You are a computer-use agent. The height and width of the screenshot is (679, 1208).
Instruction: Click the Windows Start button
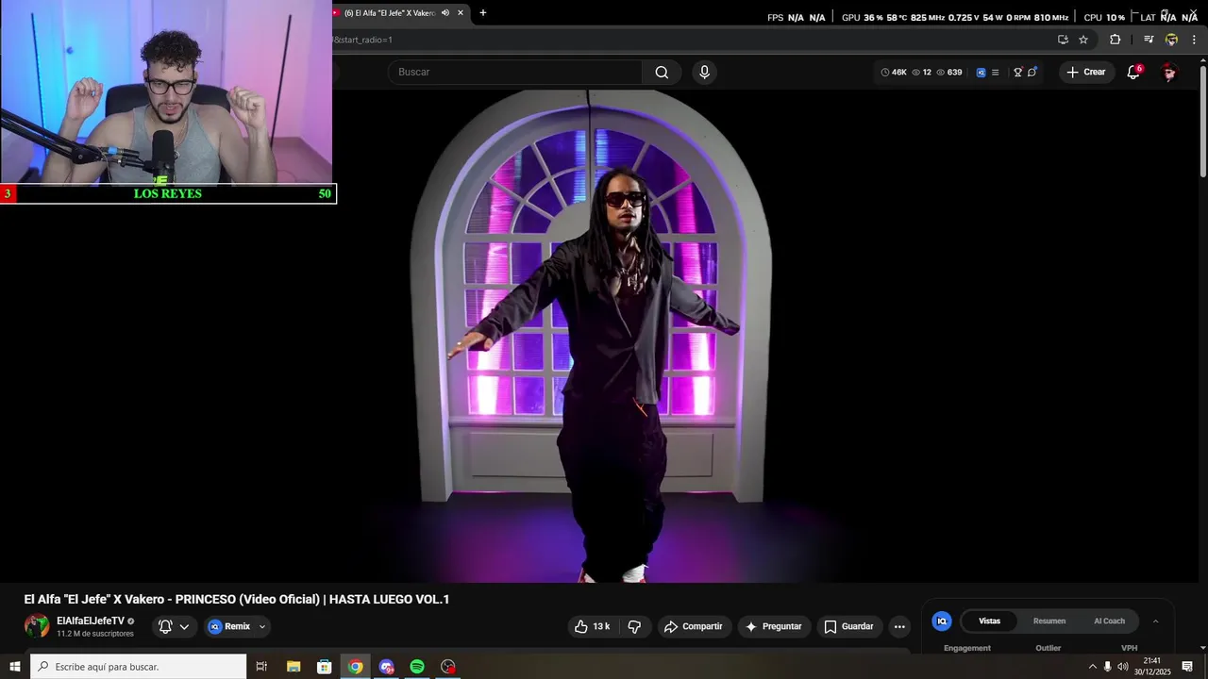tap(15, 667)
